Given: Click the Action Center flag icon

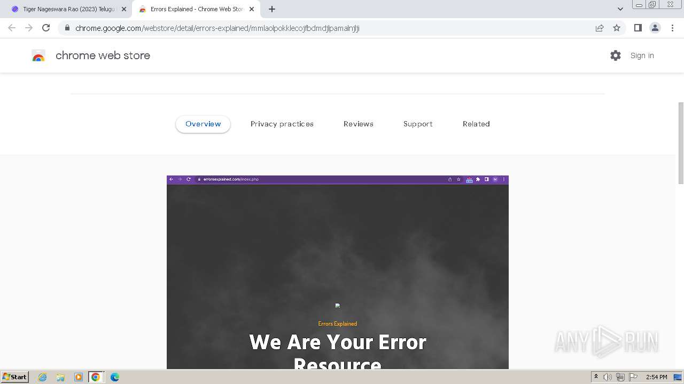Looking at the screenshot, I should [633, 377].
